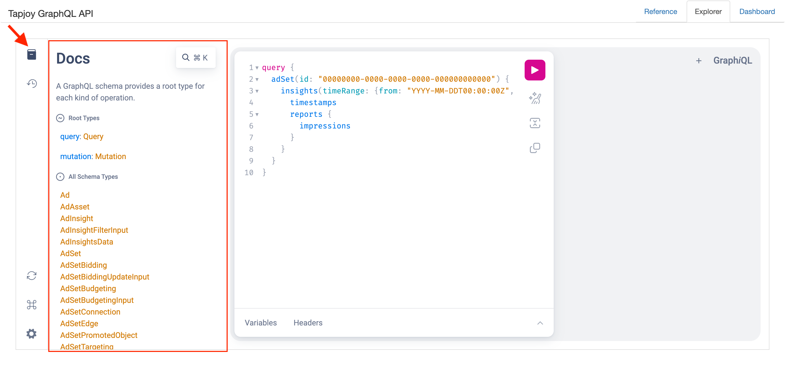Open the AdSetBidding schema type
The image size is (785, 368).
pyautogui.click(x=84, y=265)
